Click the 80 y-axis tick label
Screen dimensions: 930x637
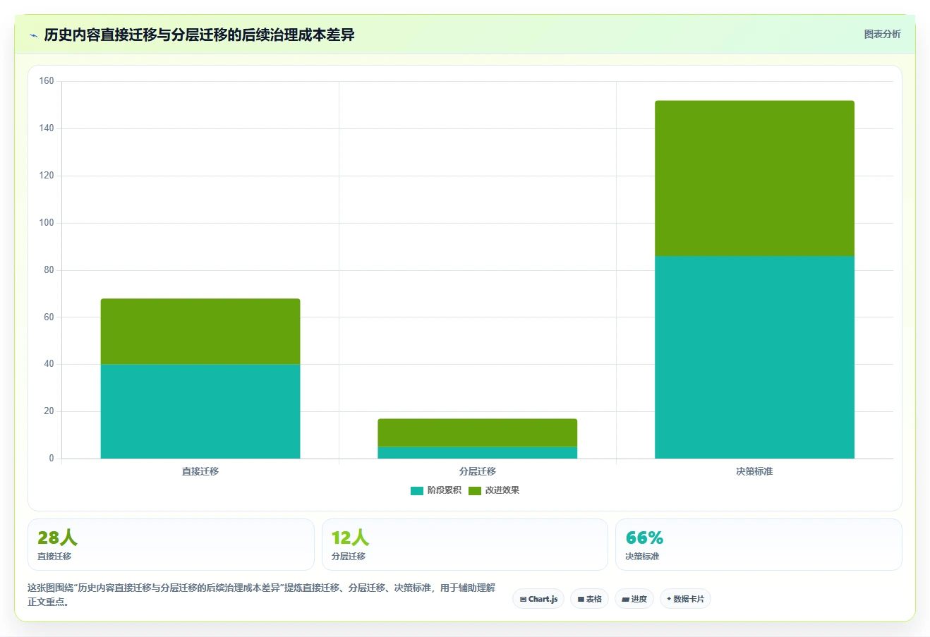pos(49,270)
